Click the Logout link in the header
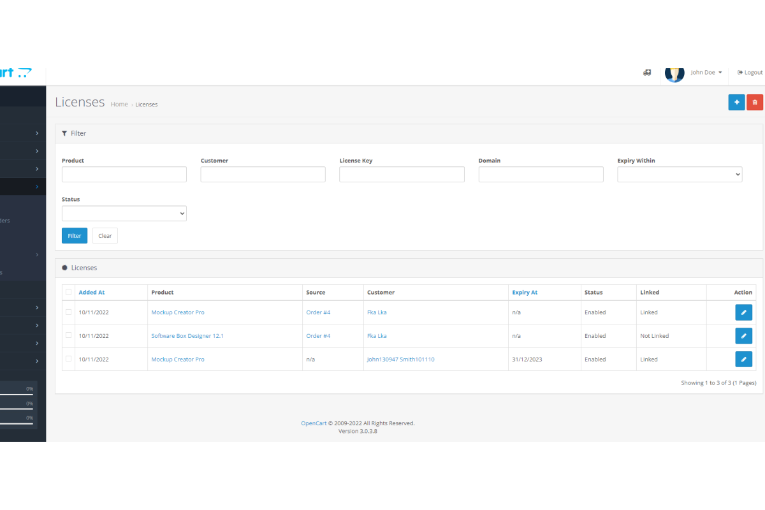This screenshot has width=765, height=510. point(750,73)
